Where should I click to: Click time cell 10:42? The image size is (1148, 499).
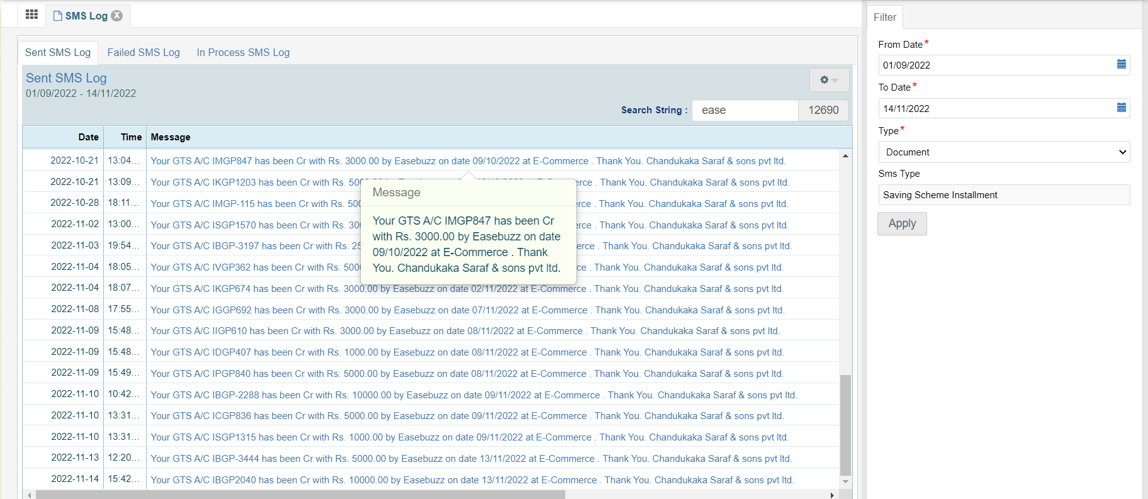click(124, 394)
